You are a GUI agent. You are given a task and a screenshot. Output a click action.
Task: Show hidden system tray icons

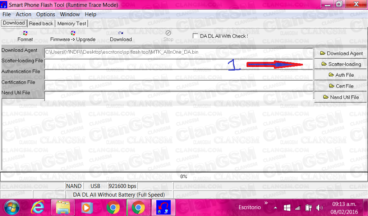276,208
